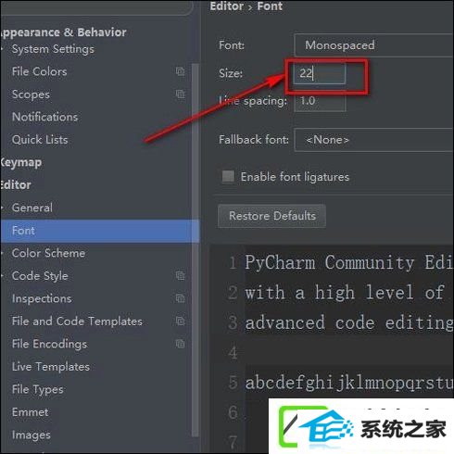Expand the Color Scheme tree node
The image size is (454, 454).
[3, 253]
